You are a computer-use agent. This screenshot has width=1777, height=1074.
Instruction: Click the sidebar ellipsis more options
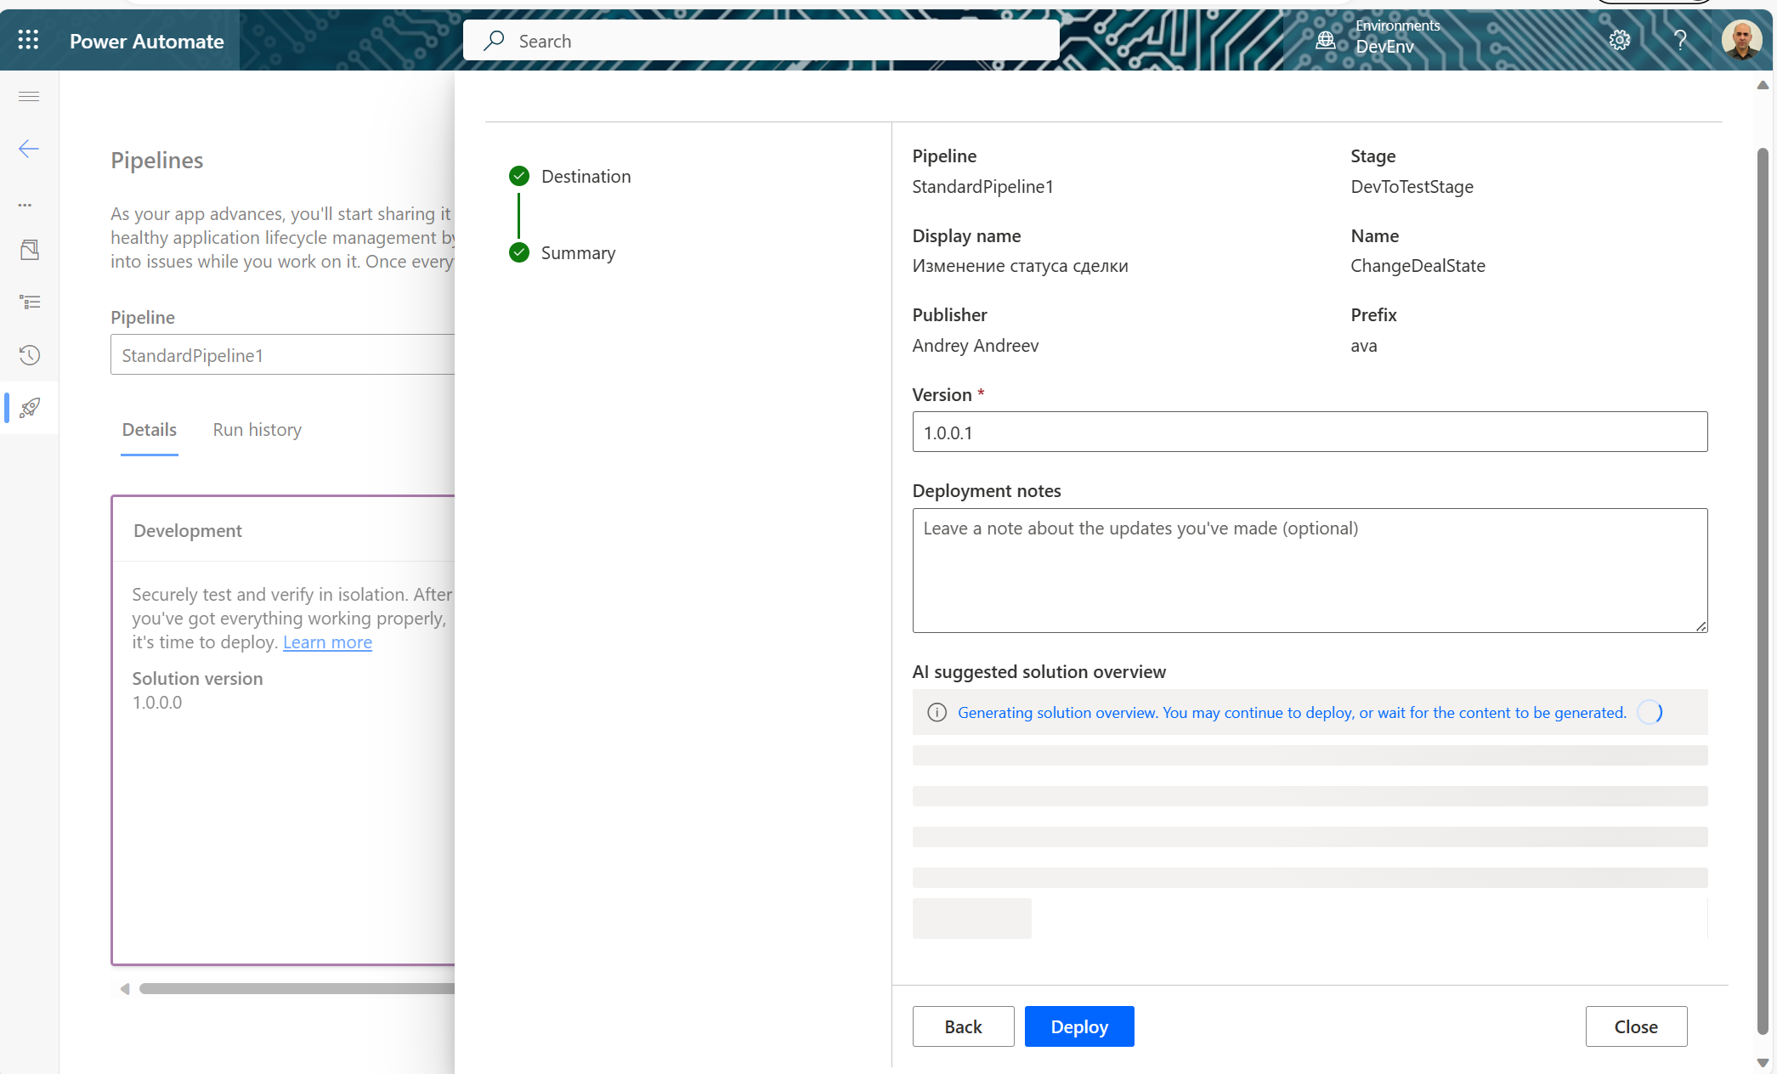25,205
